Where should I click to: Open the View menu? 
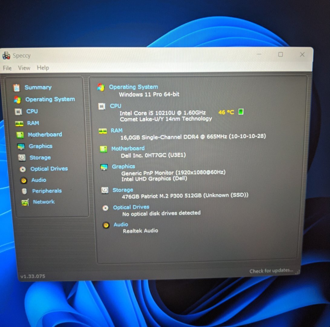coord(24,68)
